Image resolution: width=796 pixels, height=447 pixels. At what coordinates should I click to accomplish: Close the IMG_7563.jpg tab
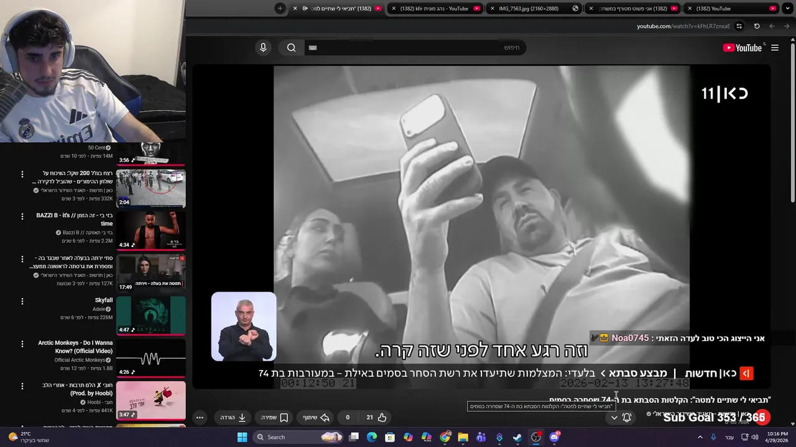pos(493,9)
